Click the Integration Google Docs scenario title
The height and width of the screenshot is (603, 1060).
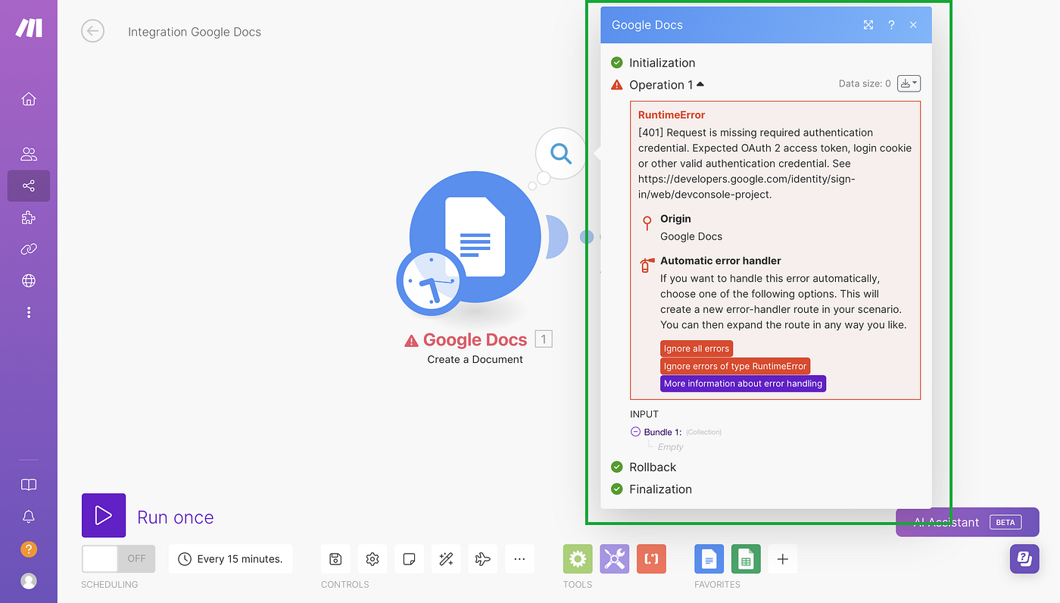point(195,32)
